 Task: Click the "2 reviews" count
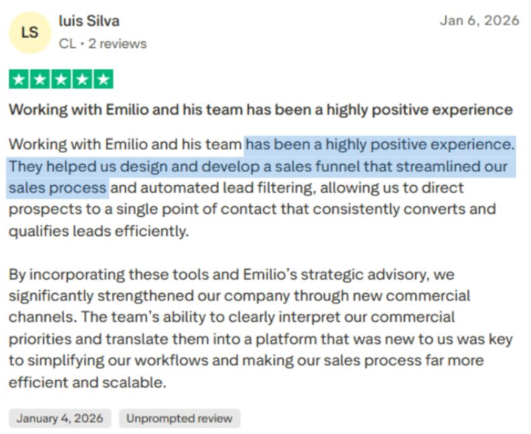click(x=118, y=43)
